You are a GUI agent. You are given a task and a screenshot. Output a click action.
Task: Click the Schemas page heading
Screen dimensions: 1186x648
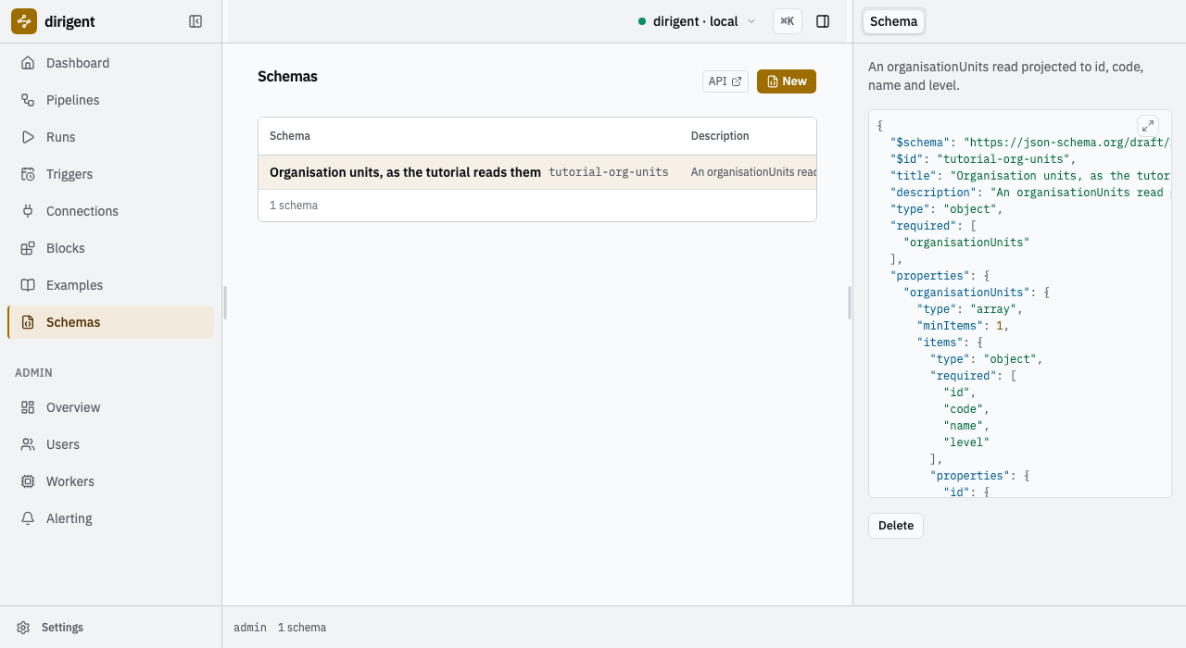[287, 77]
